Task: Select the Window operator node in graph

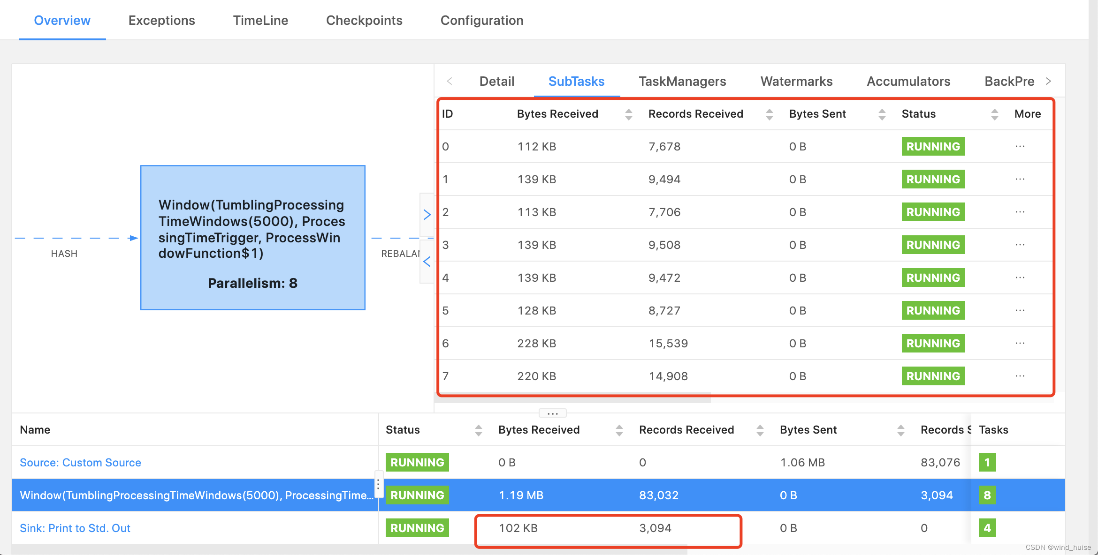Action: (252, 238)
